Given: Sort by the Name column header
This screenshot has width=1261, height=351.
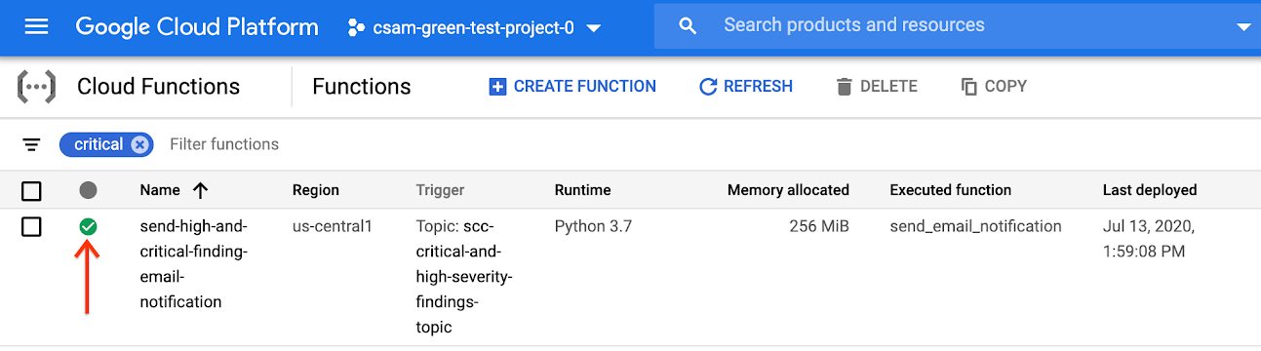Looking at the screenshot, I should point(160,190).
